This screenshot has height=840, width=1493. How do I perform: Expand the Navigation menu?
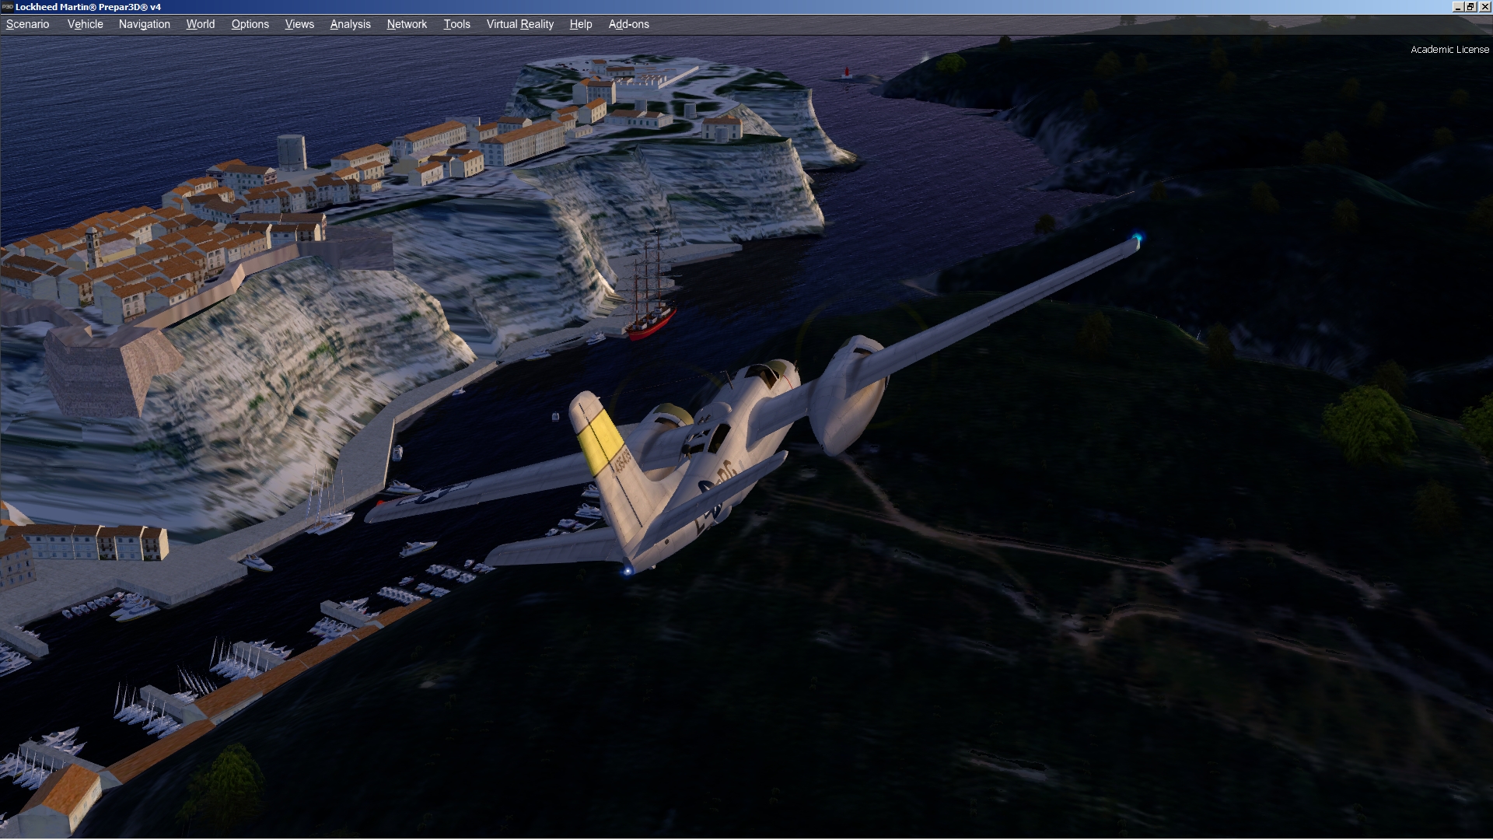144,24
